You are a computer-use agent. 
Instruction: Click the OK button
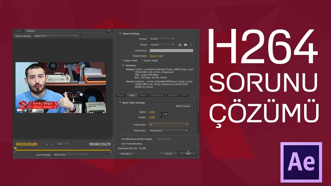pyautogui.click(x=188, y=154)
